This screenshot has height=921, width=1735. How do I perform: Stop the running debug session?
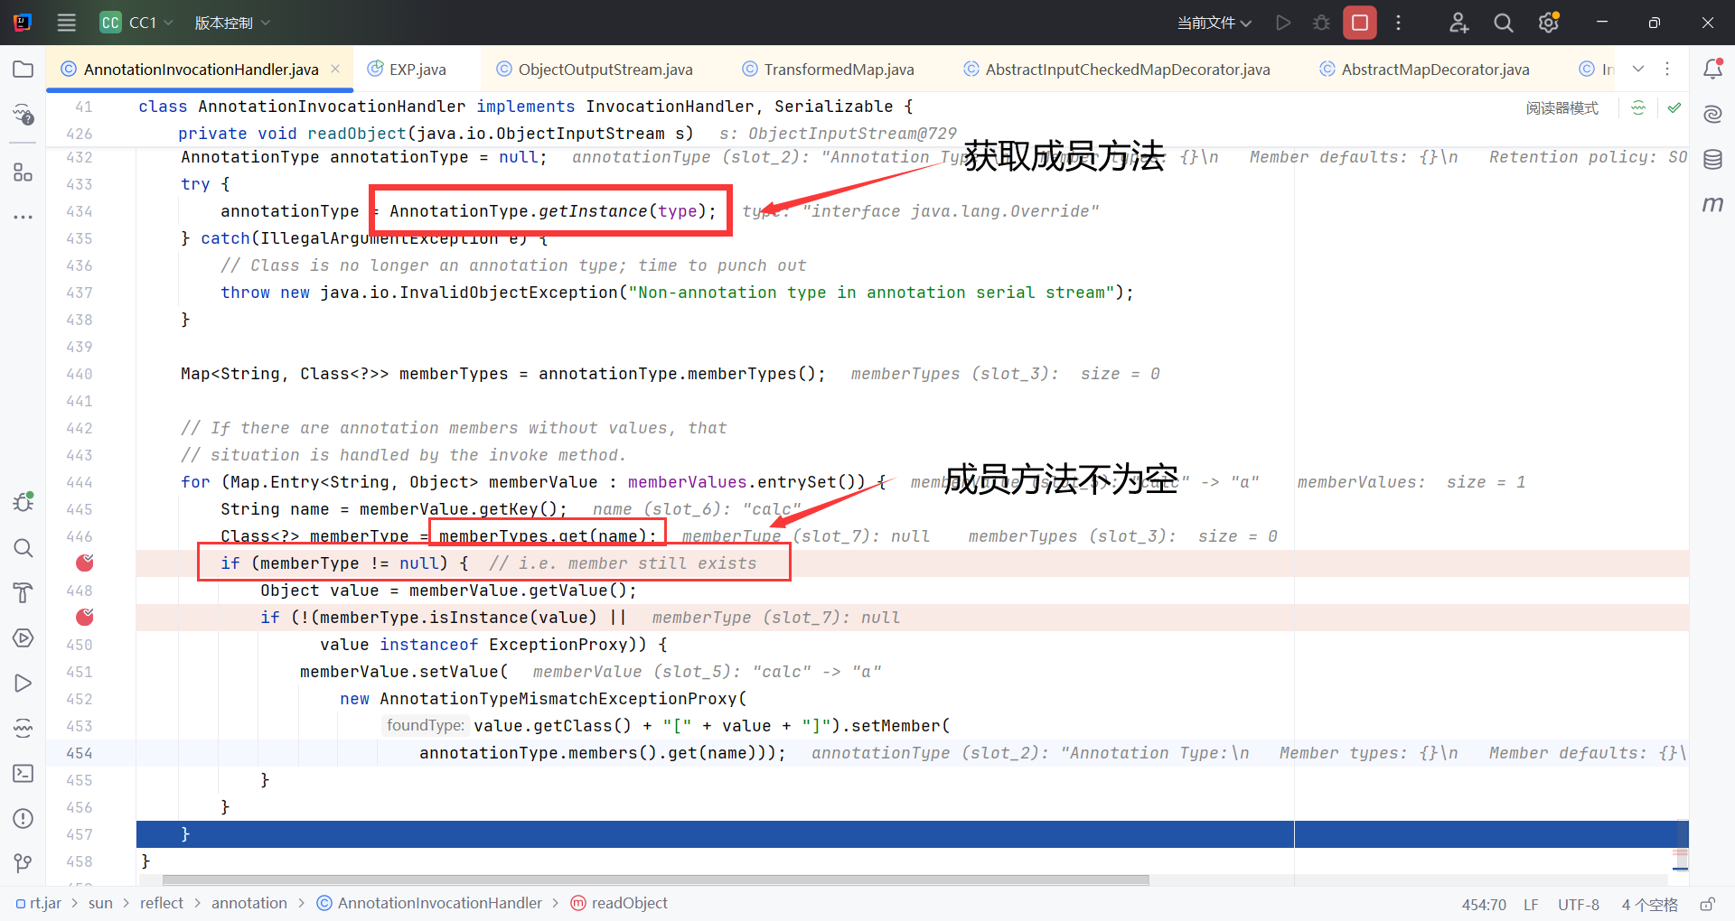[x=1359, y=23]
